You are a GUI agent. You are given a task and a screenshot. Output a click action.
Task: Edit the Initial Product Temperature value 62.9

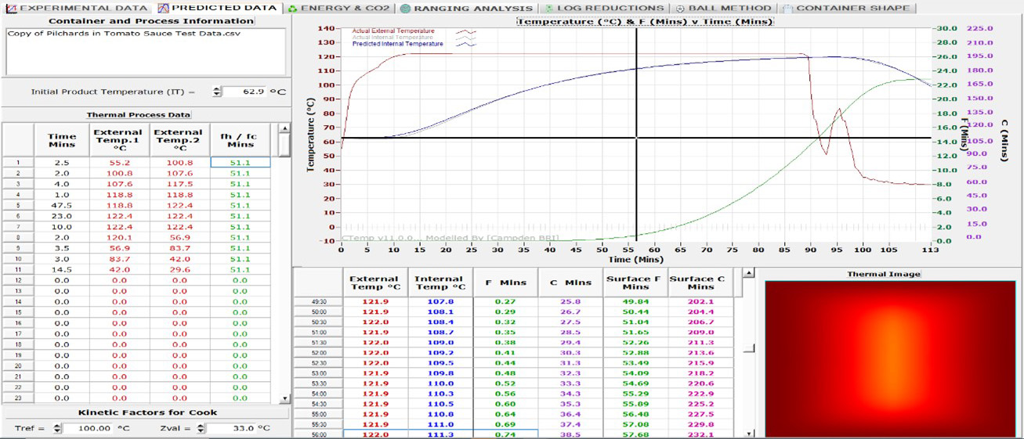pos(245,92)
